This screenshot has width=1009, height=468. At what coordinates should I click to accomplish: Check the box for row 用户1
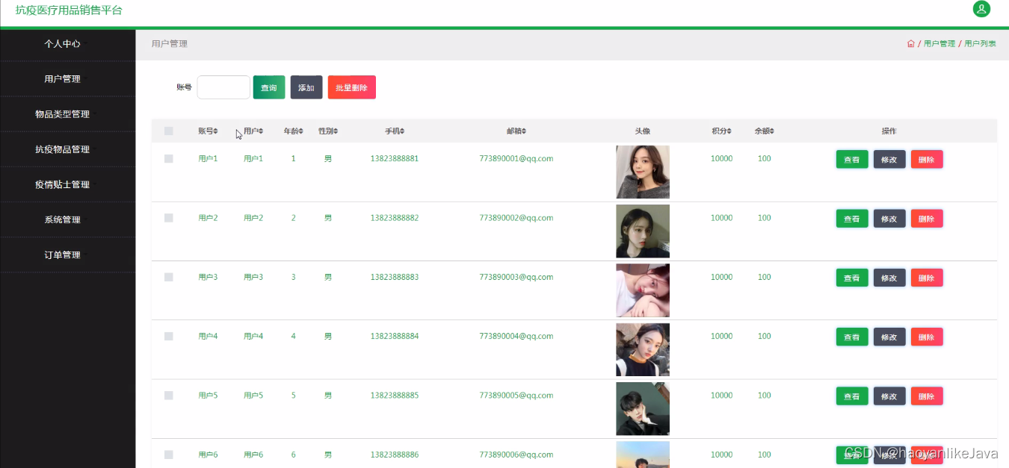[x=169, y=159]
